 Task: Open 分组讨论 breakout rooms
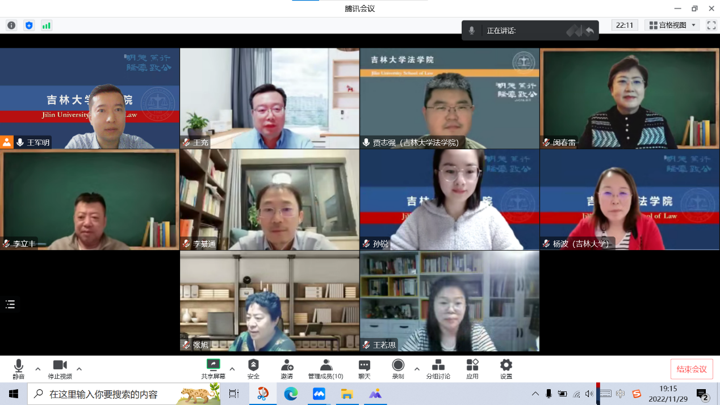438,366
